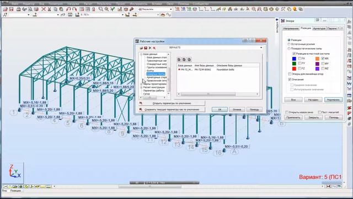Click the load case icon beside case selector

pyautogui.click(x=77, y=15)
